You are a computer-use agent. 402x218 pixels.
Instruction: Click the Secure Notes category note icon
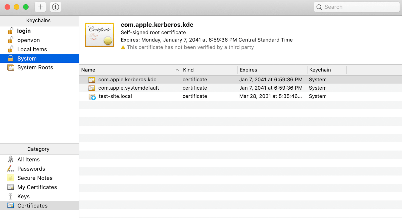coord(11,178)
